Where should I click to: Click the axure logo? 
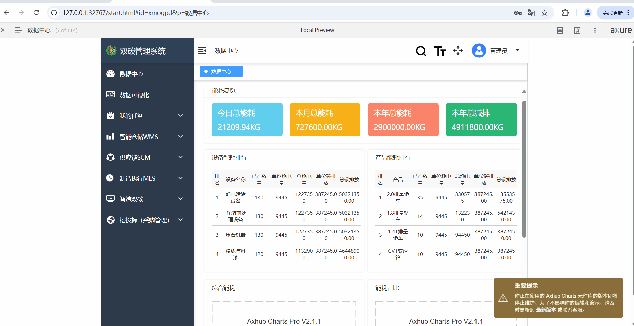pyautogui.click(x=621, y=30)
